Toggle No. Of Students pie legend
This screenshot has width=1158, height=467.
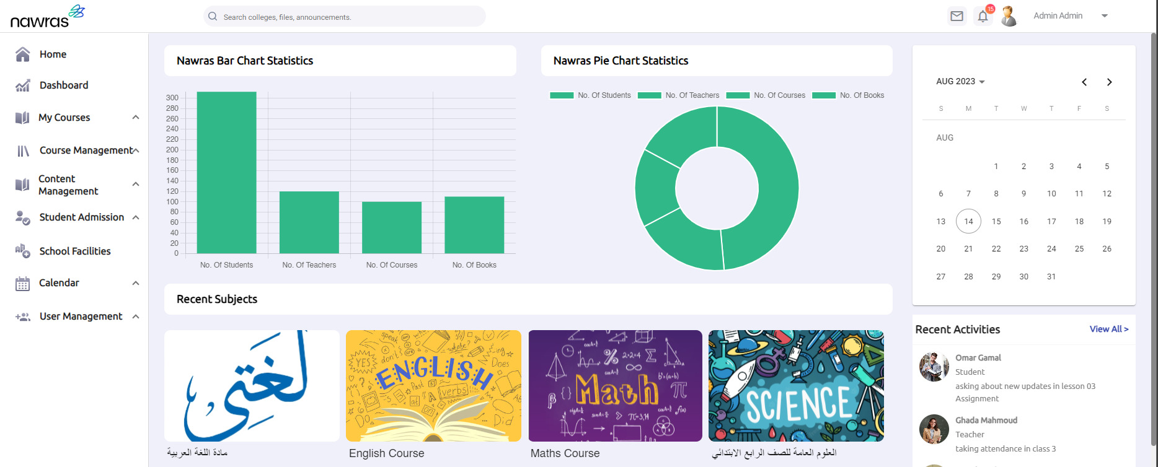pos(590,95)
